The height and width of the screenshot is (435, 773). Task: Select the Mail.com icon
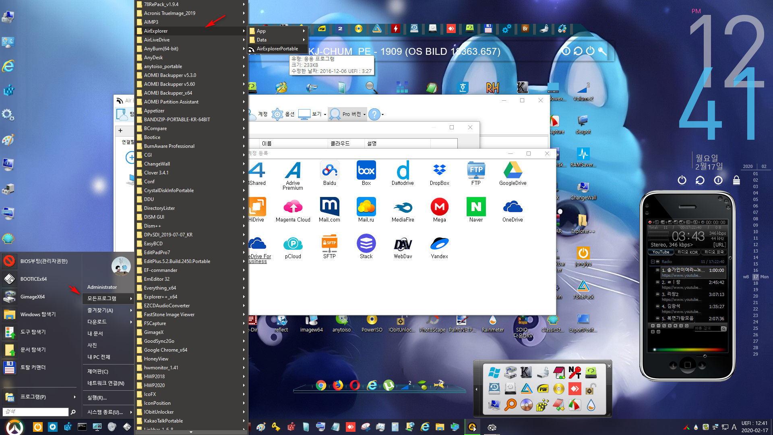pos(329,210)
